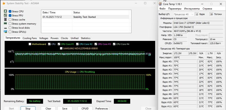Click the Макс.порог 100°C field

(184, 58)
